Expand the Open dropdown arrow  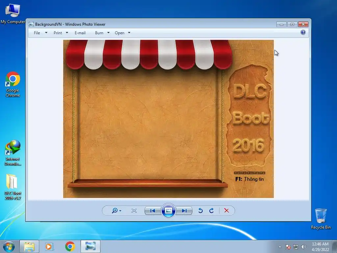(129, 33)
